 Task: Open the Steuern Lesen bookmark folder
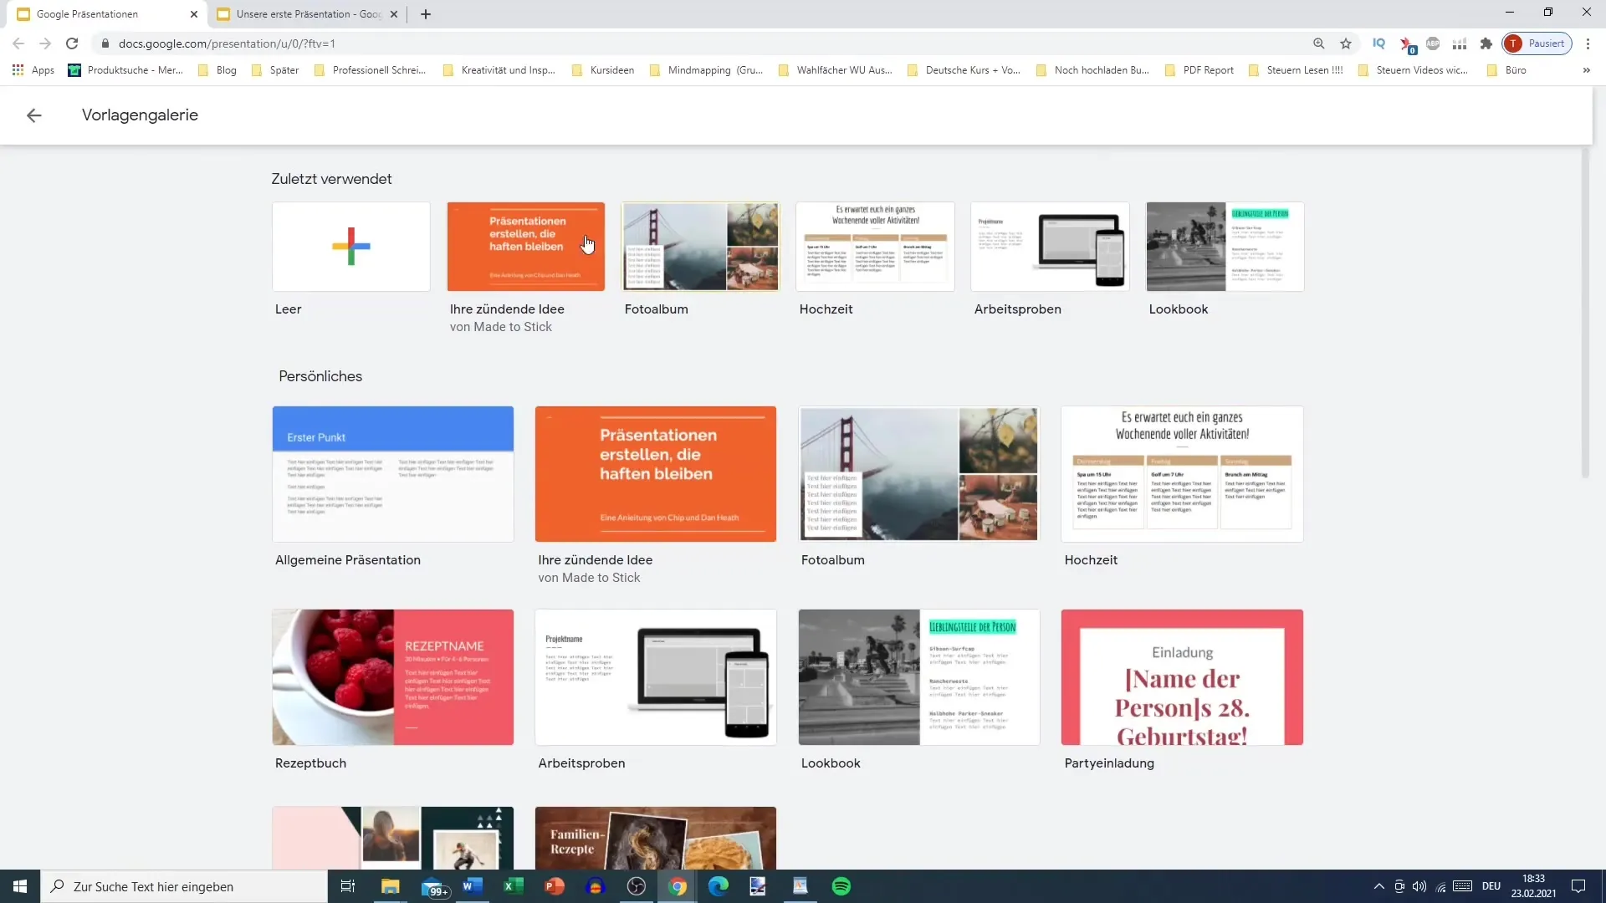click(x=1296, y=70)
